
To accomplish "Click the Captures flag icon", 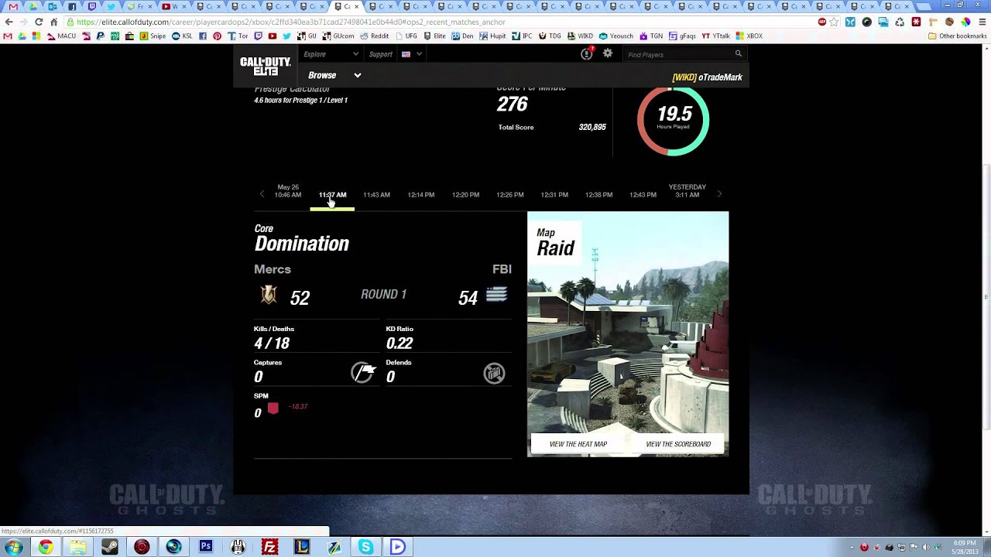I will 362,373.
